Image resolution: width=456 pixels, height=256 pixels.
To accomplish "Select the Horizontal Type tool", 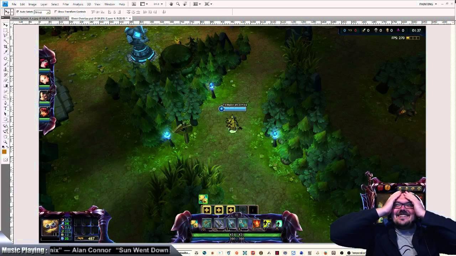I will click(5, 108).
